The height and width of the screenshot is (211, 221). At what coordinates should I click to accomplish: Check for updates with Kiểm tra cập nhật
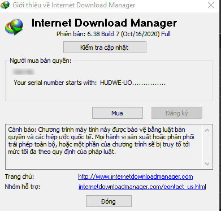[x=105, y=48]
